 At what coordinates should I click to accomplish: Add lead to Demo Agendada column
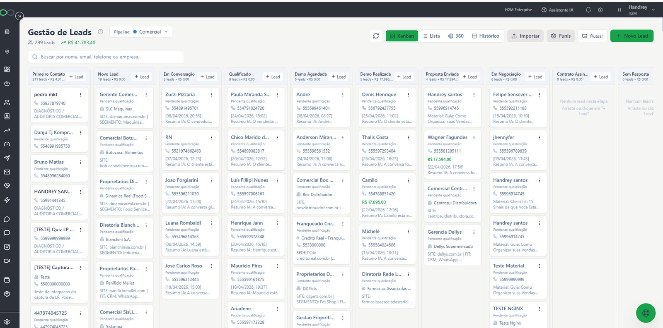tap(339, 77)
